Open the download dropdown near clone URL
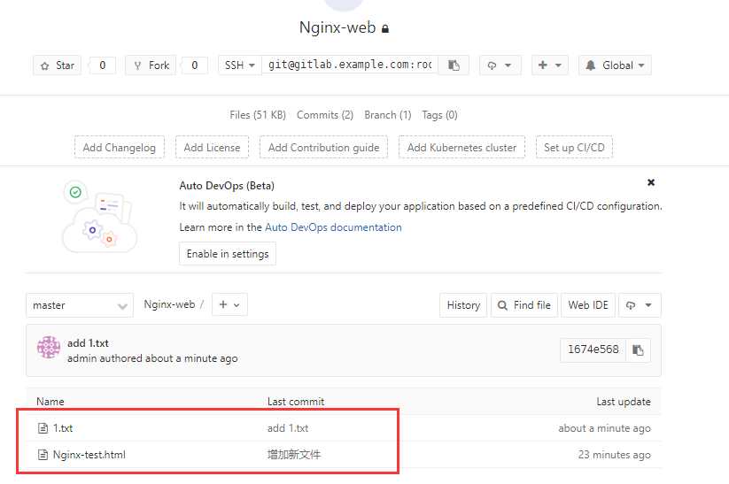This screenshot has width=729, height=484. click(x=500, y=65)
